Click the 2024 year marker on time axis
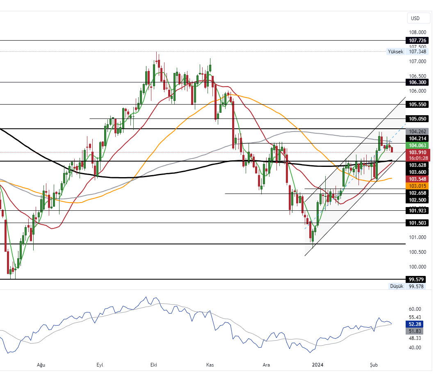 pyautogui.click(x=318, y=364)
